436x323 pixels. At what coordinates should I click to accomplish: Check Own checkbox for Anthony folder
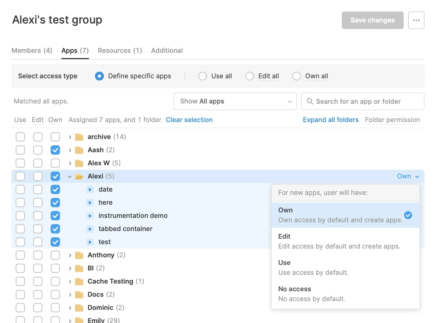(55, 255)
